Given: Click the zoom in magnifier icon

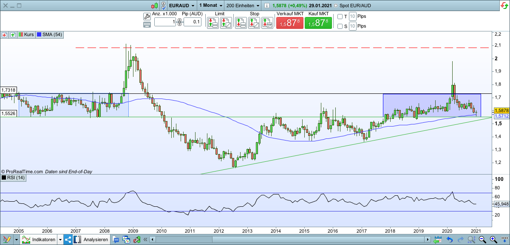Looking at the screenshot, I should pos(492,239).
